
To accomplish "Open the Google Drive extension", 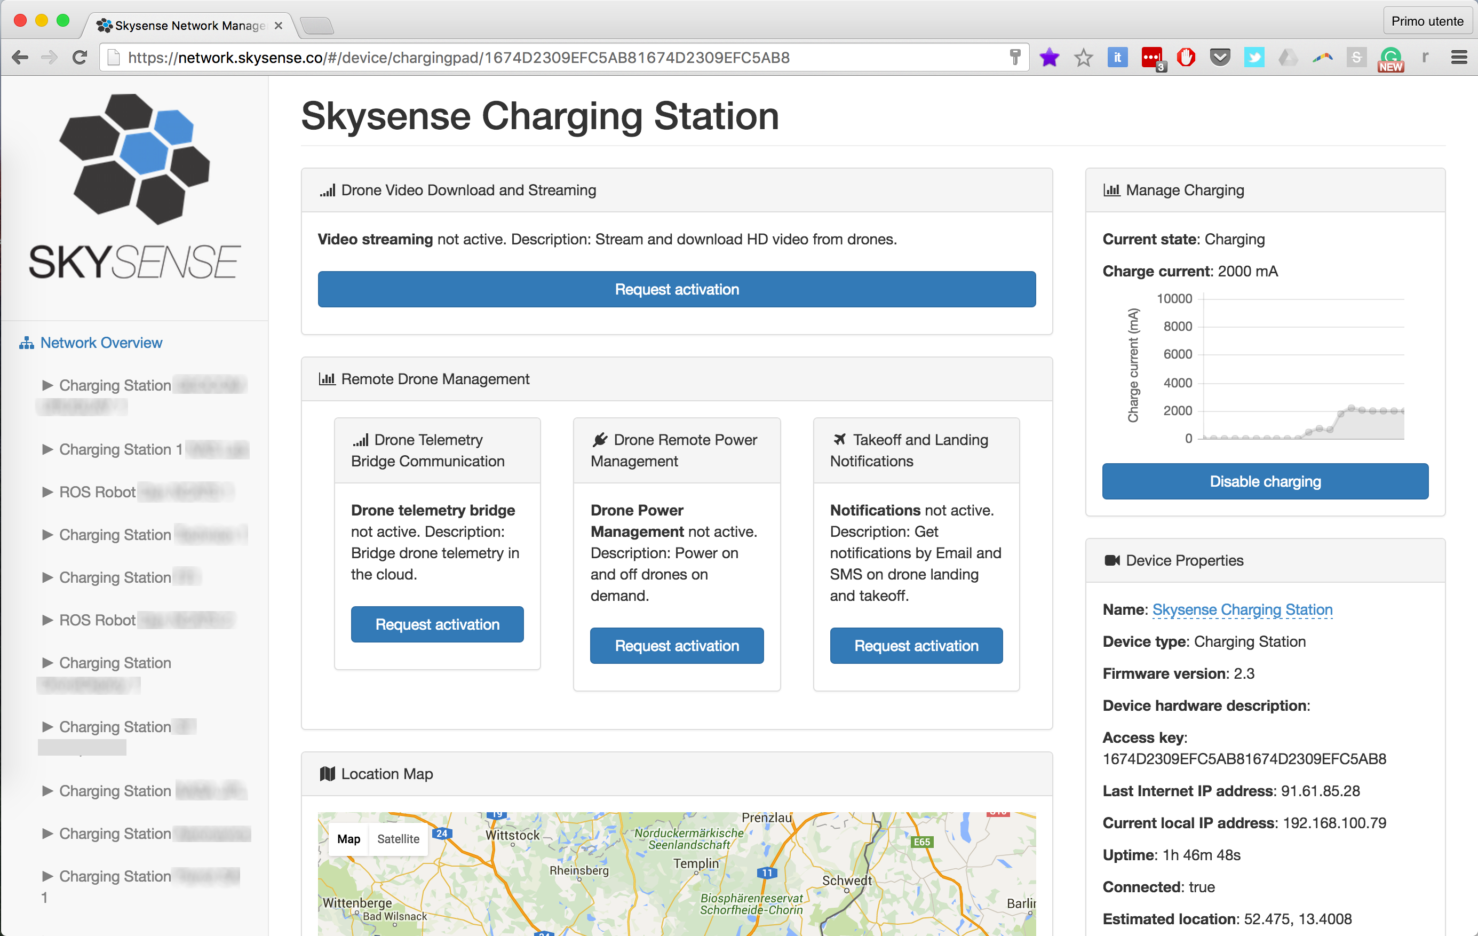I will click(1288, 58).
